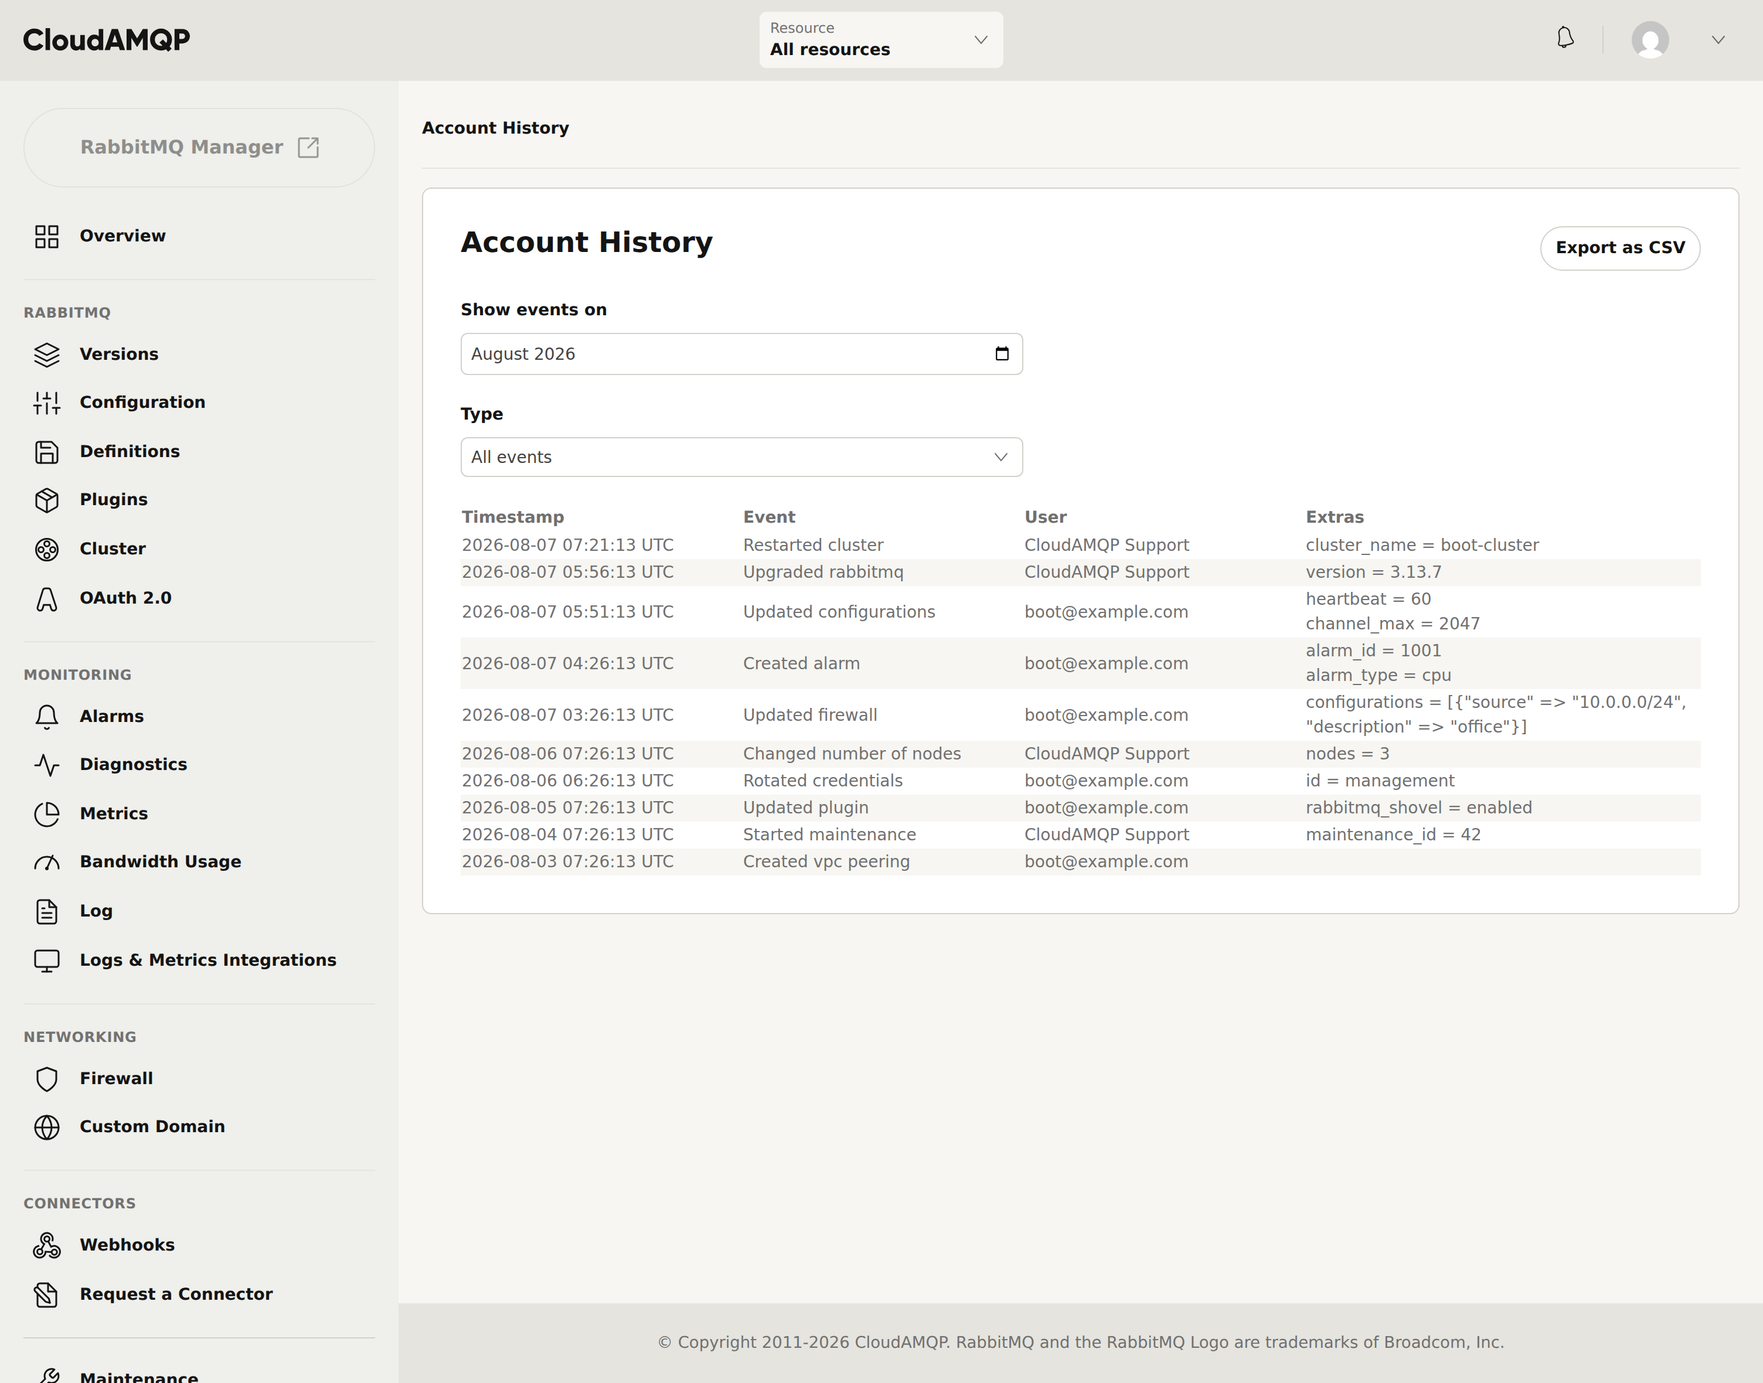1763x1383 pixels.
Task: Click the Timestamp column header
Action: (x=513, y=517)
